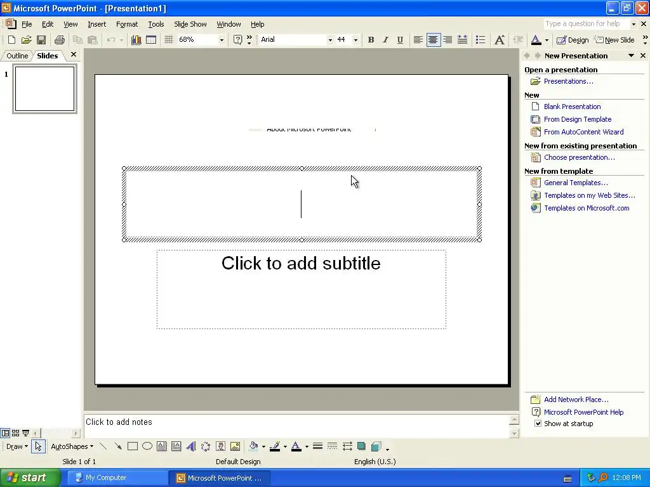
Task: Open a file with the Open folder icon
Action: tap(27, 40)
